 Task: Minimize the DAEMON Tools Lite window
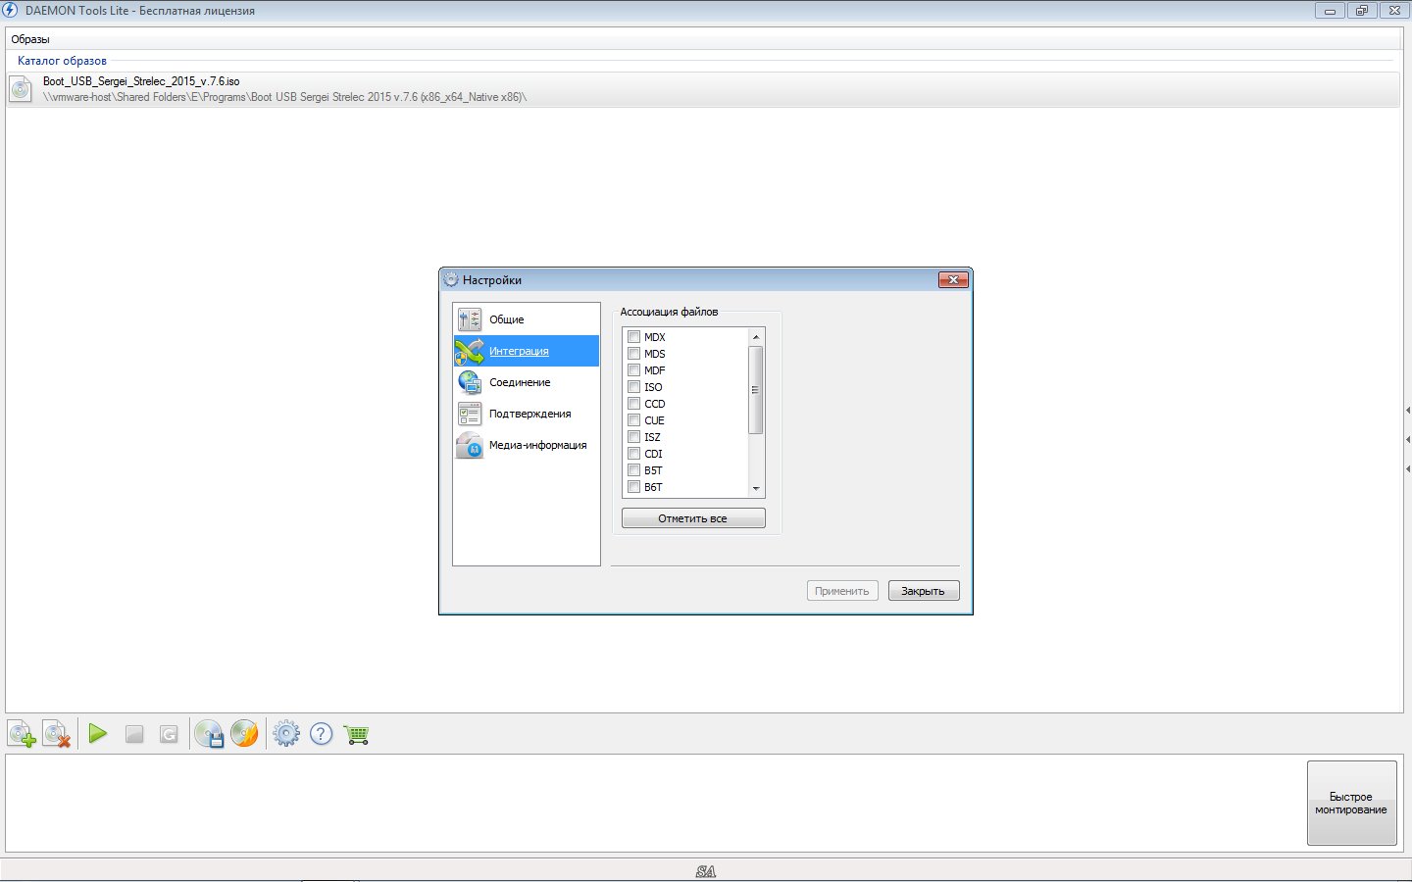(x=1330, y=11)
